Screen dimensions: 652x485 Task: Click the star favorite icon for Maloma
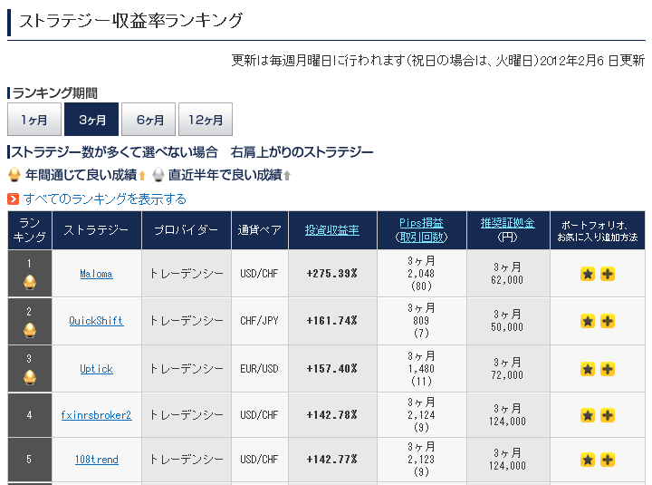coord(588,273)
